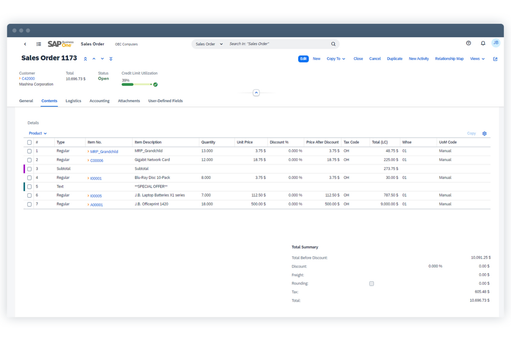Viewport: 511px width, 341px height.
Task: Tick checkbox for row 5 Text
Action: click(x=29, y=187)
